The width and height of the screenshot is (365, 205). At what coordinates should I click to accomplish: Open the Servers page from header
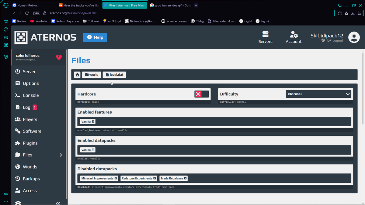click(265, 37)
